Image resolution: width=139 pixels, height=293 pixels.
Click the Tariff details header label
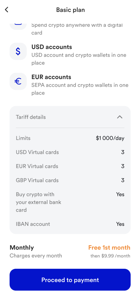coord(31,117)
